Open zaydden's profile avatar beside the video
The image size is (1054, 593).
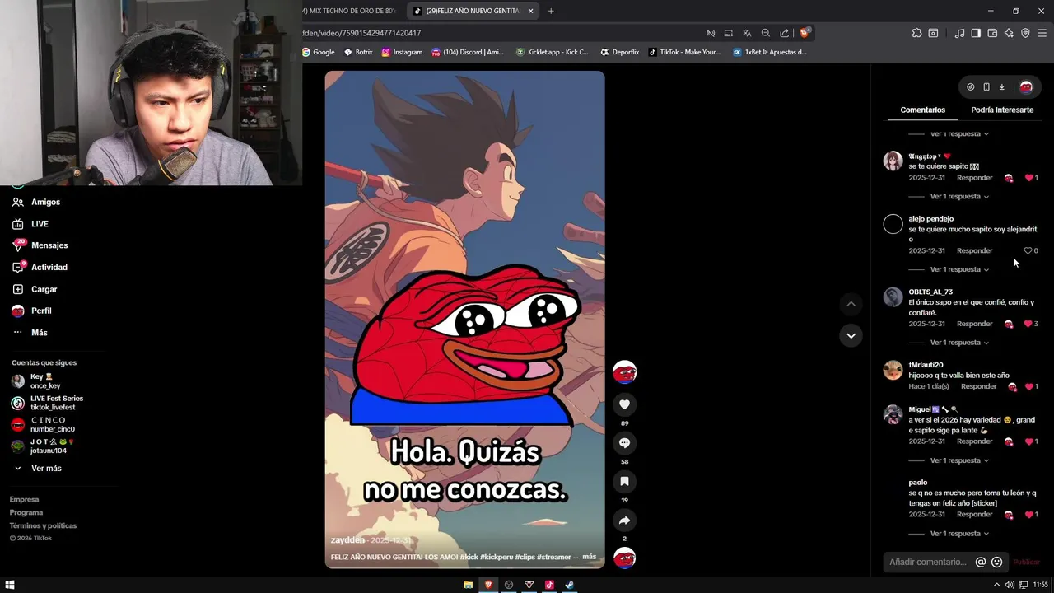(x=624, y=372)
